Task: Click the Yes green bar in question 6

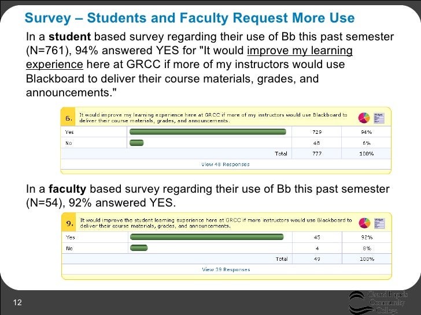Action: pyautogui.click(x=208, y=132)
